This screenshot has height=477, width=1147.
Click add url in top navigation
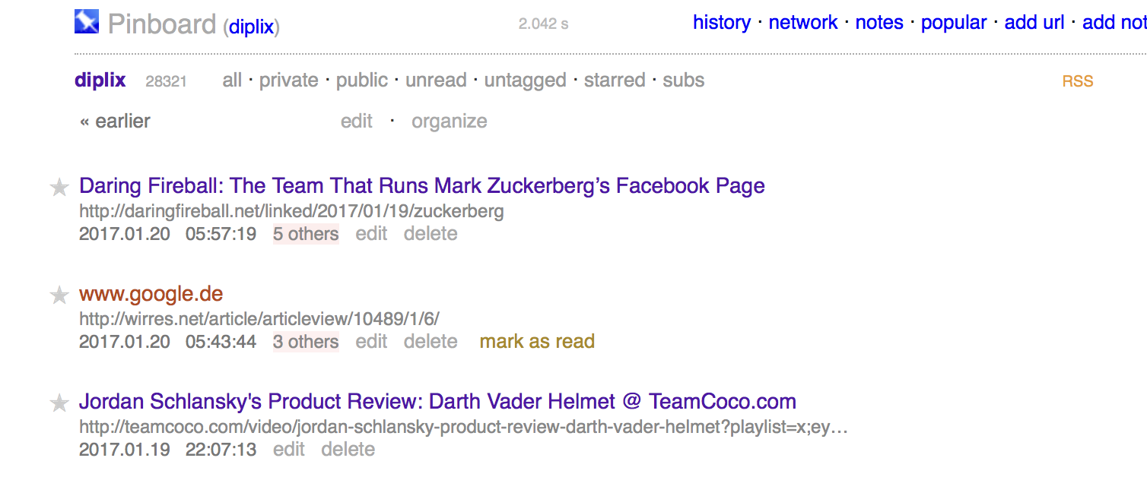[1034, 23]
